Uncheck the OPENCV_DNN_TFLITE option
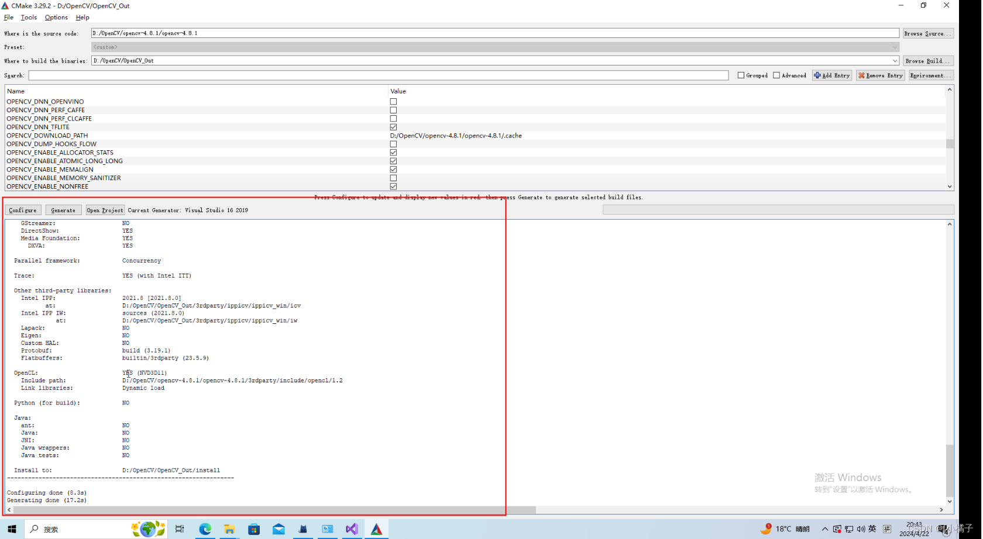Image resolution: width=983 pixels, height=539 pixels. click(x=393, y=127)
